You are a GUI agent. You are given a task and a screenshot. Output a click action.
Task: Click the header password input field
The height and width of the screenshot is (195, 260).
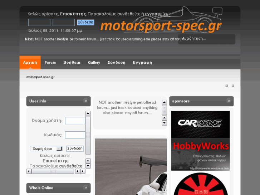(64, 23)
